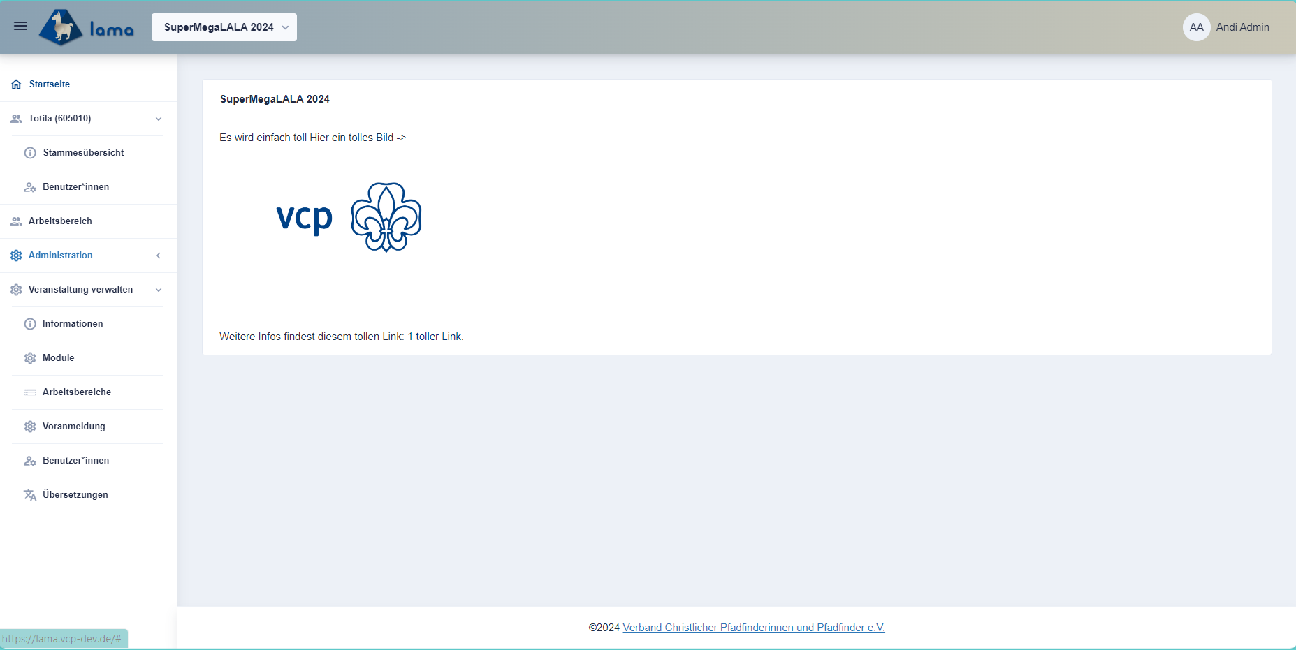Click the Stammesübersicht info icon

pos(30,153)
